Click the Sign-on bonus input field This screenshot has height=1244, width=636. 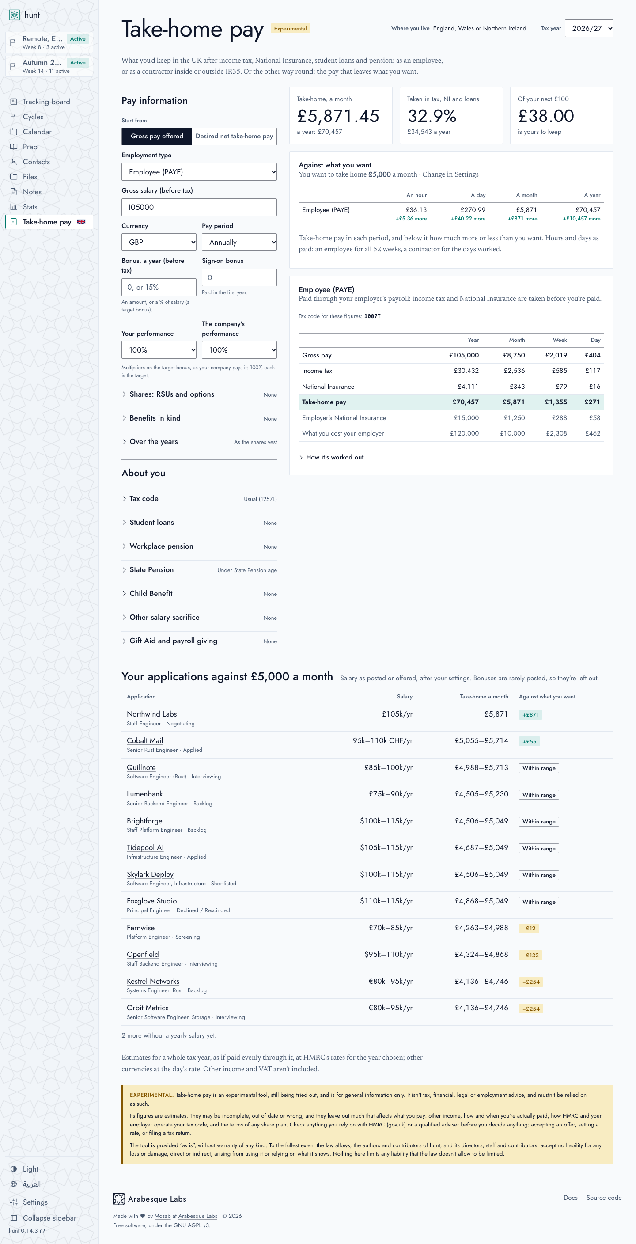239,277
